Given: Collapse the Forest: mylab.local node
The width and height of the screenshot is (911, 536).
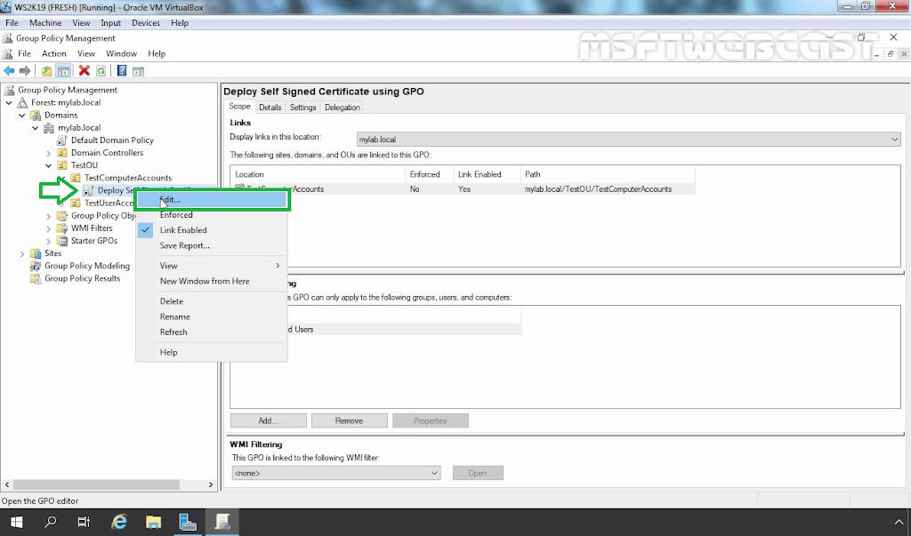Looking at the screenshot, I should pyautogui.click(x=9, y=103).
